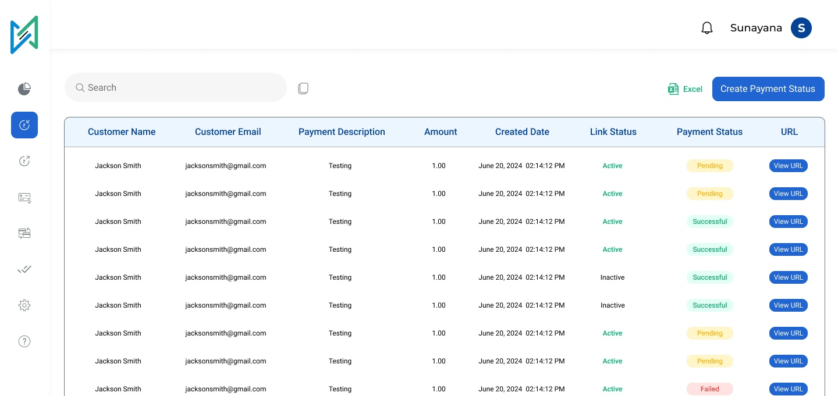Open the outgoing rupee payout sidebar icon
The height and width of the screenshot is (396, 838).
pos(24,161)
